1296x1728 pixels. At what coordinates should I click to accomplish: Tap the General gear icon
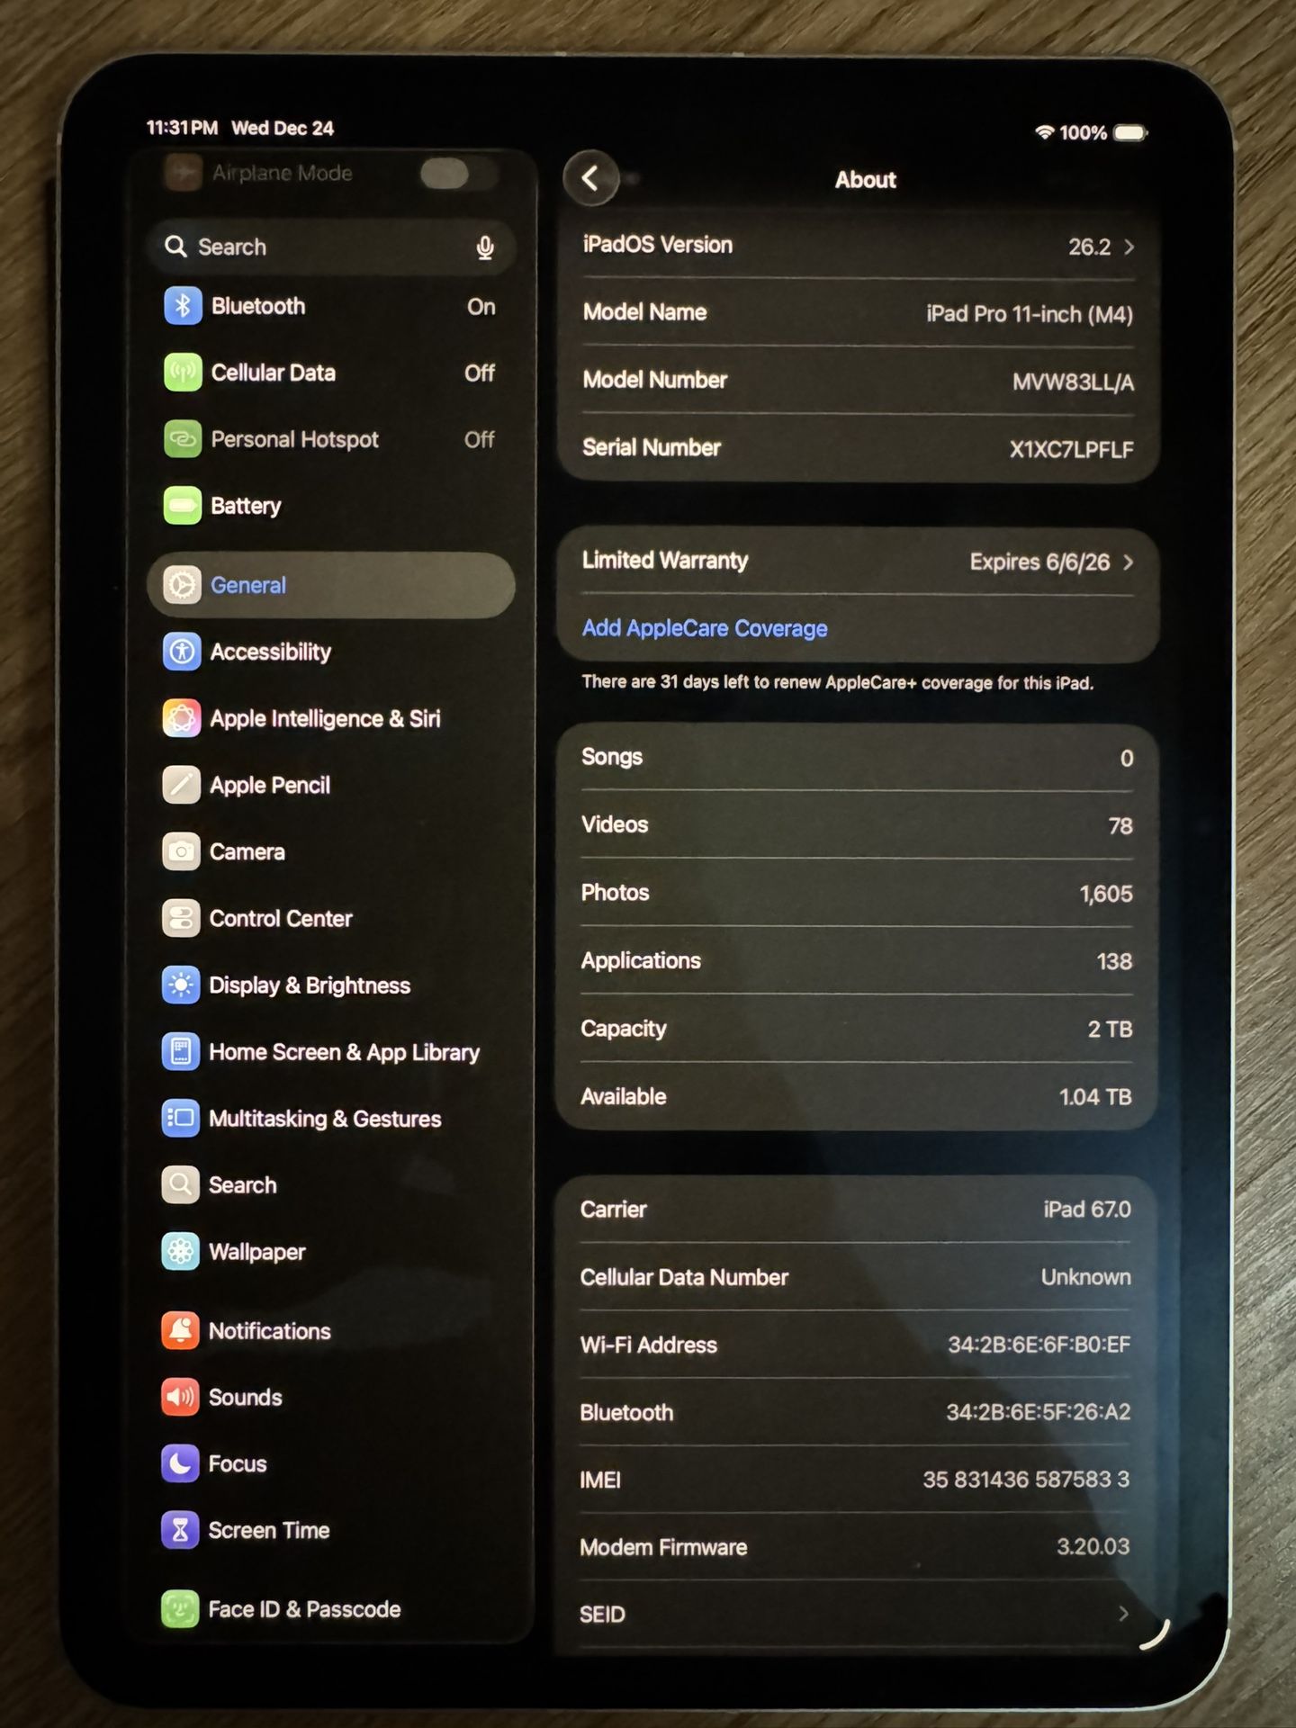point(182,585)
